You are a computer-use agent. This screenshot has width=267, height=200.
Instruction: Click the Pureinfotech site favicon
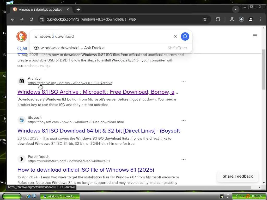click(21, 159)
